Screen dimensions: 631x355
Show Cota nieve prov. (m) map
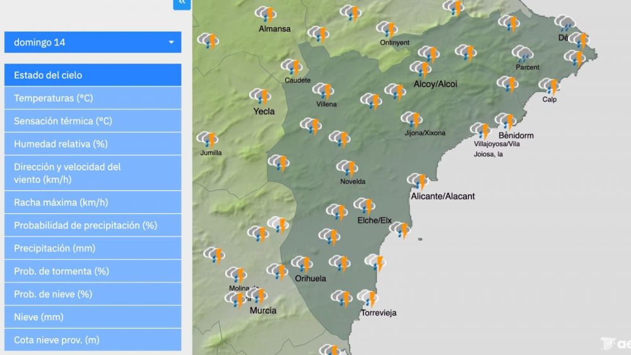(x=93, y=340)
